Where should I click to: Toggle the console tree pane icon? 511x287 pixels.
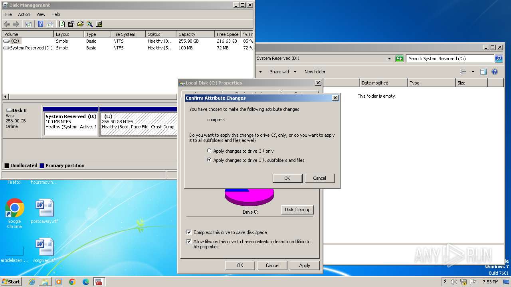[x=28, y=24]
